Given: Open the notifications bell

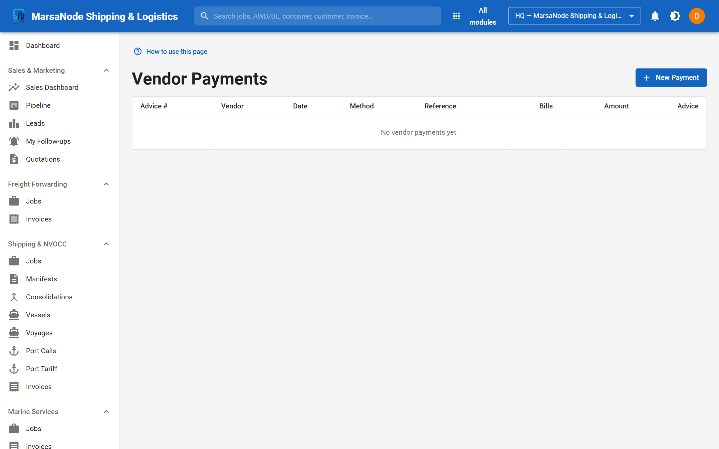Looking at the screenshot, I should tap(655, 16).
